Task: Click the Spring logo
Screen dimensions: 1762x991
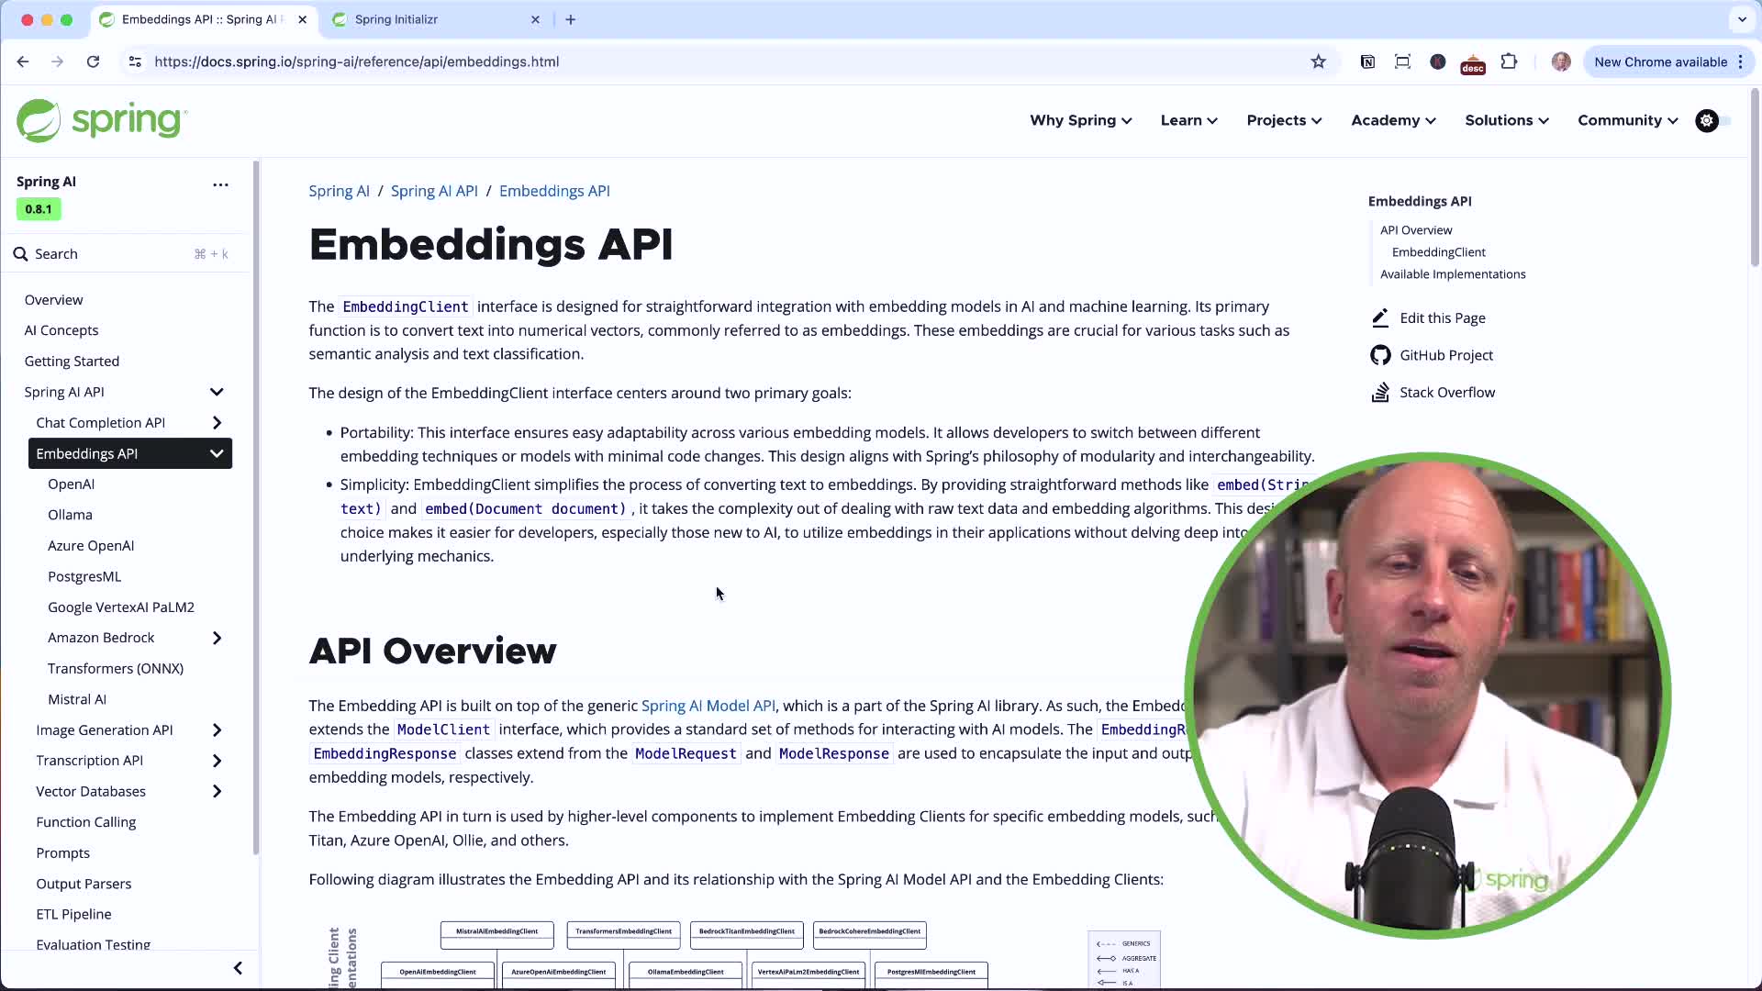Action: (x=102, y=120)
